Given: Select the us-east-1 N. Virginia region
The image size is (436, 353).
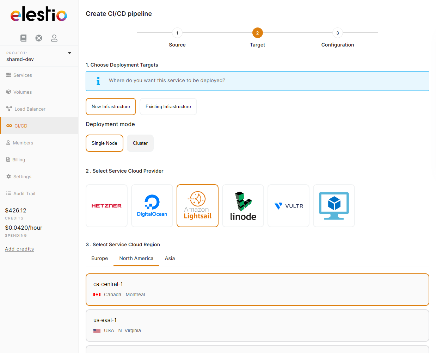Looking at the screenshot, I should coord(257,325).
